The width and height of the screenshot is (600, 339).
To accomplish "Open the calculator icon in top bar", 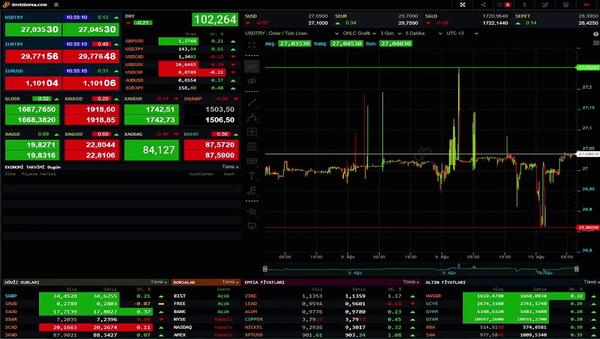I will tap(566, 5).
